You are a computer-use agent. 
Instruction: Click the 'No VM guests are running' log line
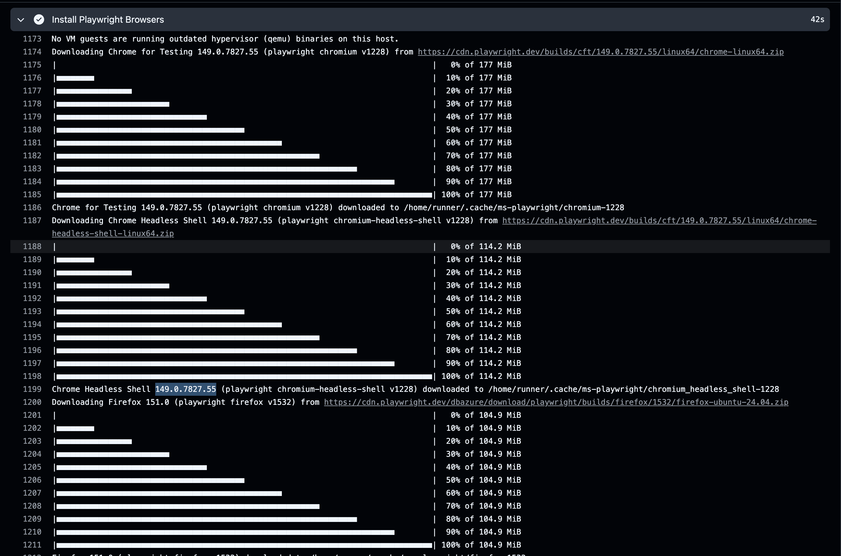click(225, 39)
